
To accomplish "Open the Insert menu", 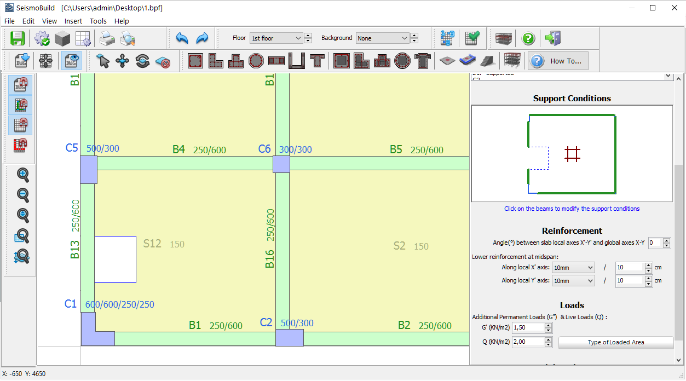I will (x=73, y=21).
